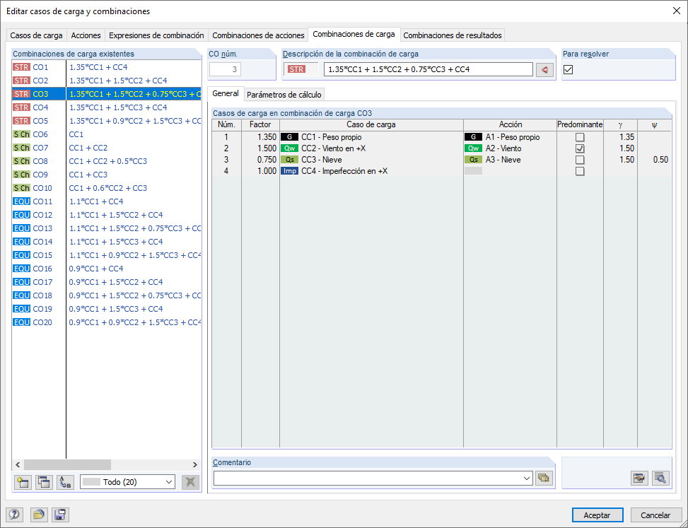Click the Qs badge of A3 - Nieve
Image resolution: width=688 pixels, height=528 pixels.
click(473, 160)
